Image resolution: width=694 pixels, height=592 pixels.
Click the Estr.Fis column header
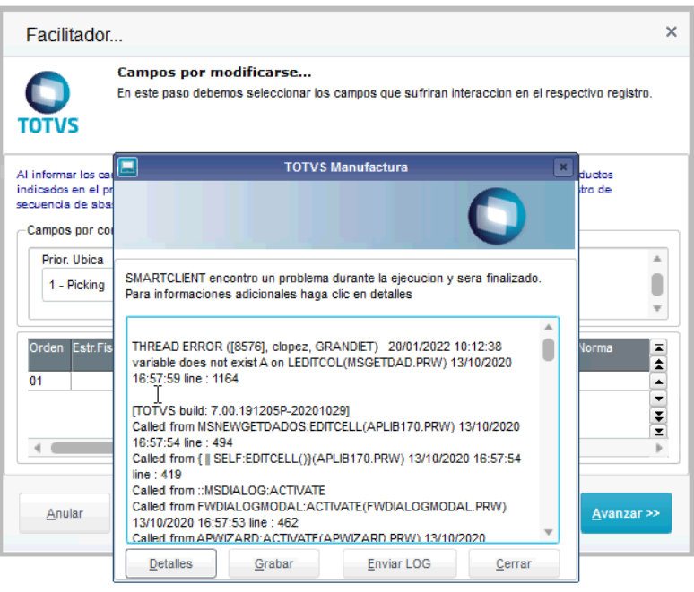pyautogui.click(x=92, y=355)
